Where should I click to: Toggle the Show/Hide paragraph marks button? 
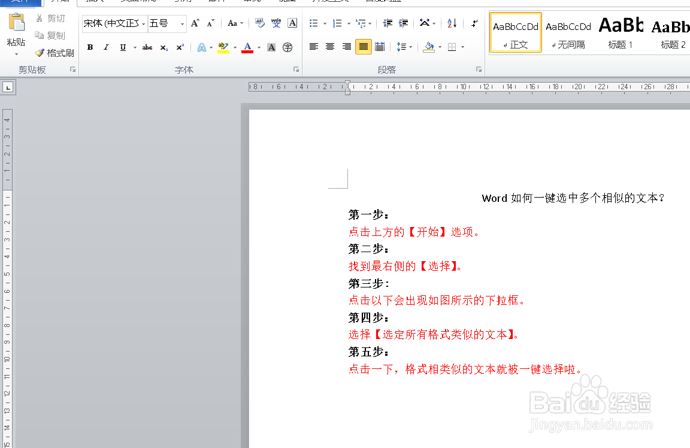[474, 23]
